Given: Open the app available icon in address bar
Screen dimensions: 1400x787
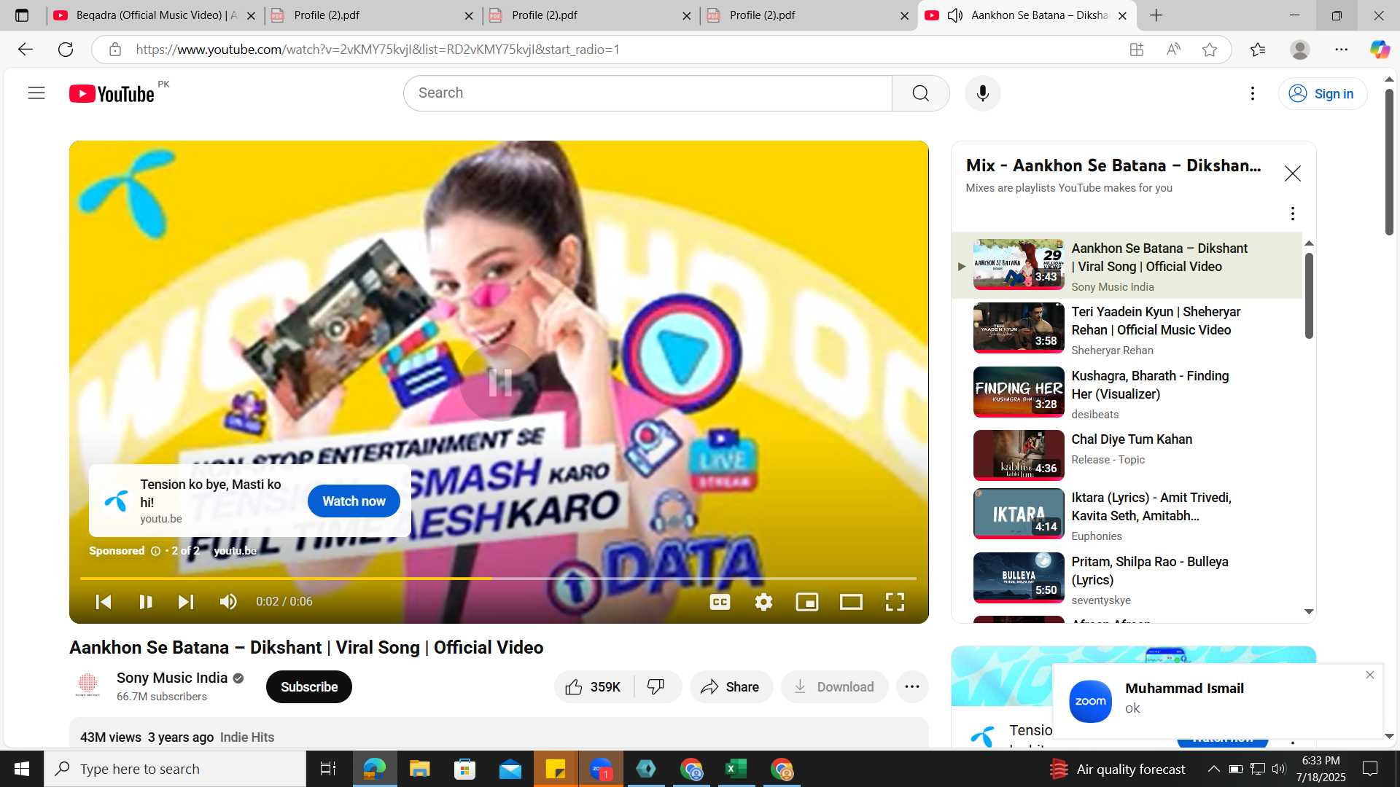Looking at the screenshot, I should 1136,50.
